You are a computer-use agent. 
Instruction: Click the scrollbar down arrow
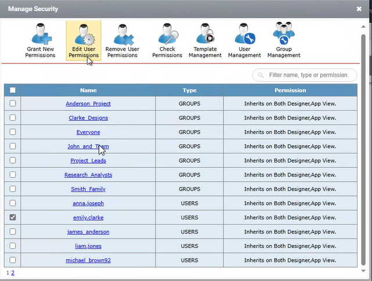(x=363, y=271)
